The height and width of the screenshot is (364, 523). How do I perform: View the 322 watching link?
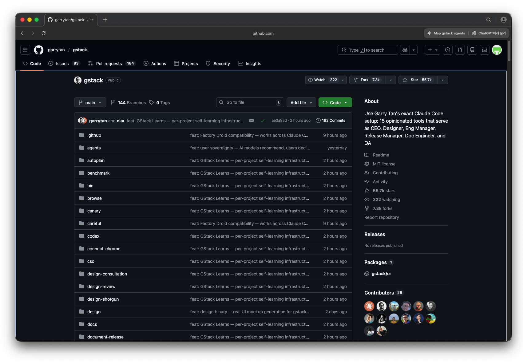coord(382,200)
